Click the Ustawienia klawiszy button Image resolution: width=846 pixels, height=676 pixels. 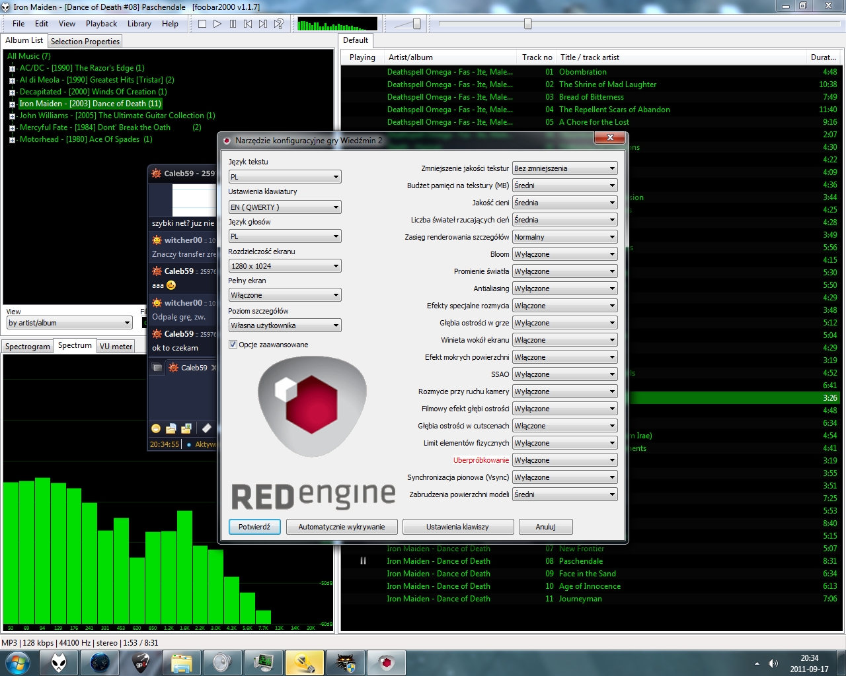457,527
